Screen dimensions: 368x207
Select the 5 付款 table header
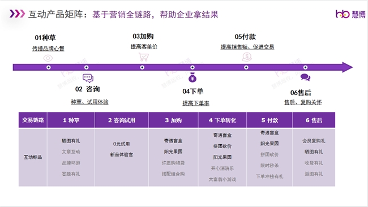[269, 120]
